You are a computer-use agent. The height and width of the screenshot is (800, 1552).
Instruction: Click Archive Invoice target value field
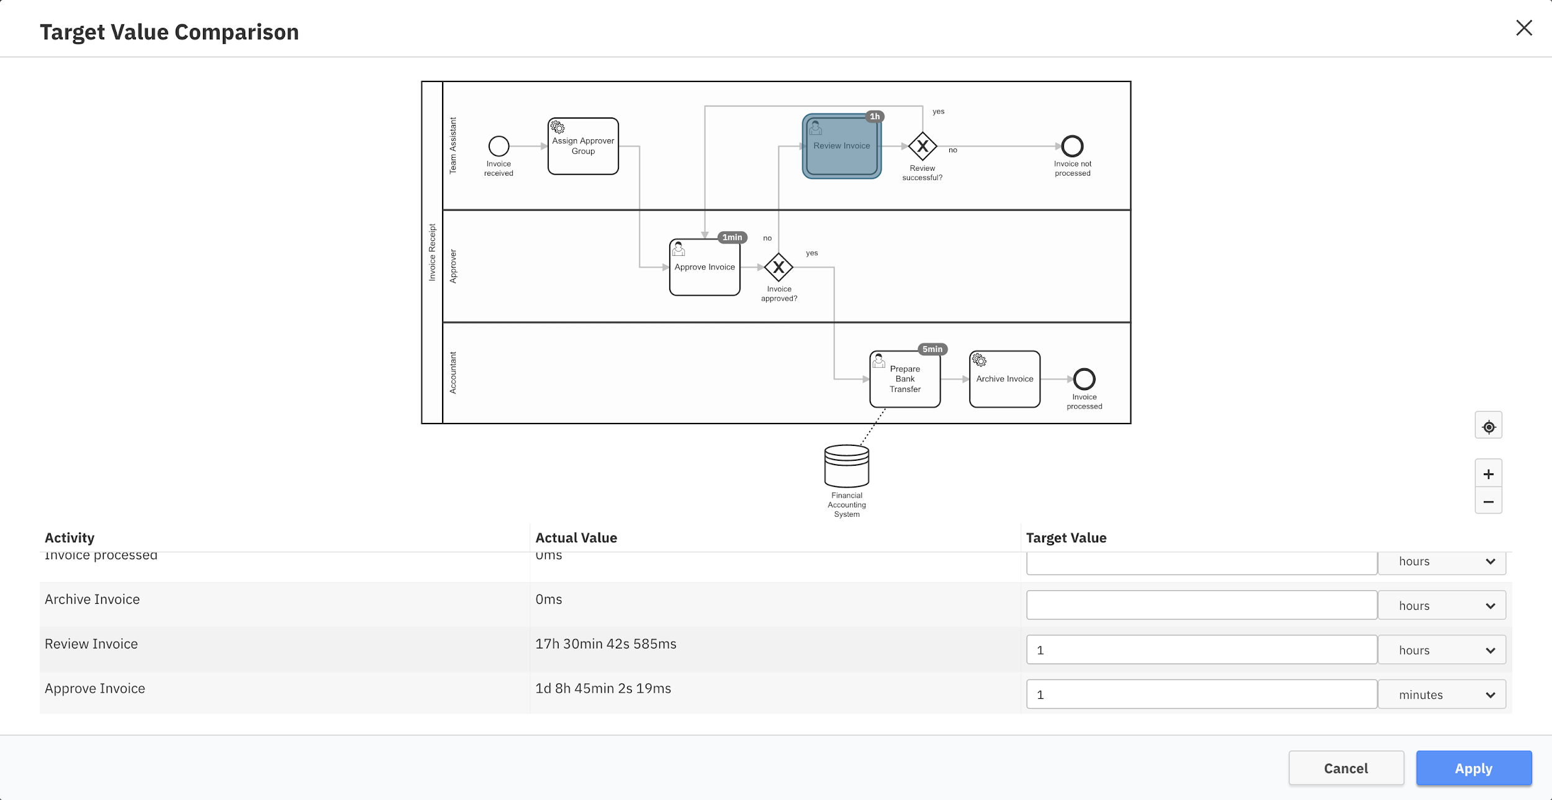tap(1201, 606)
